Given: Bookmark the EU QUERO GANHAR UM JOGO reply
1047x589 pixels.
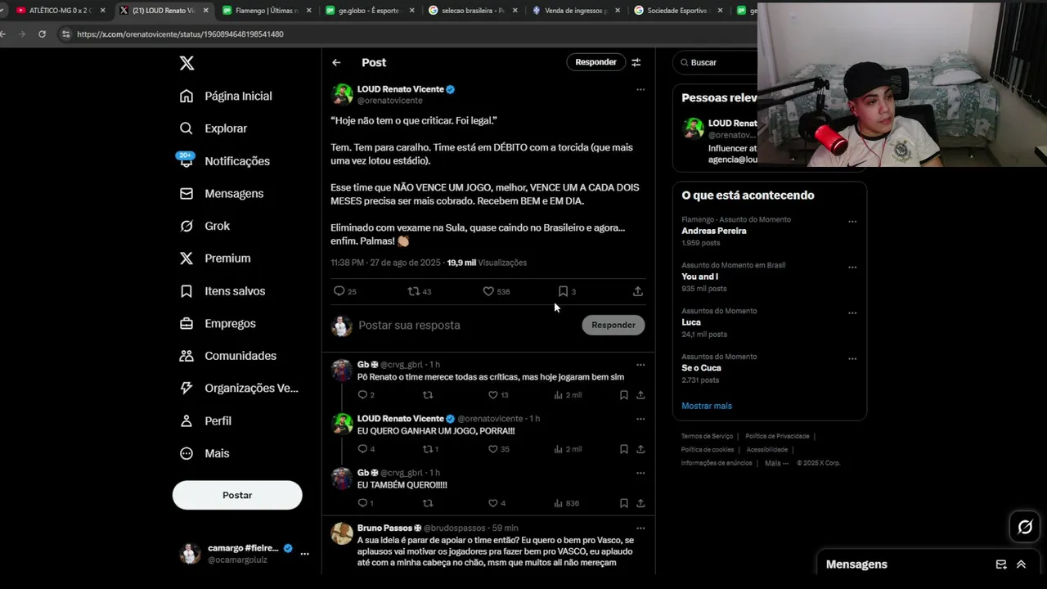Looking at the screenshot, I should 623,449.
